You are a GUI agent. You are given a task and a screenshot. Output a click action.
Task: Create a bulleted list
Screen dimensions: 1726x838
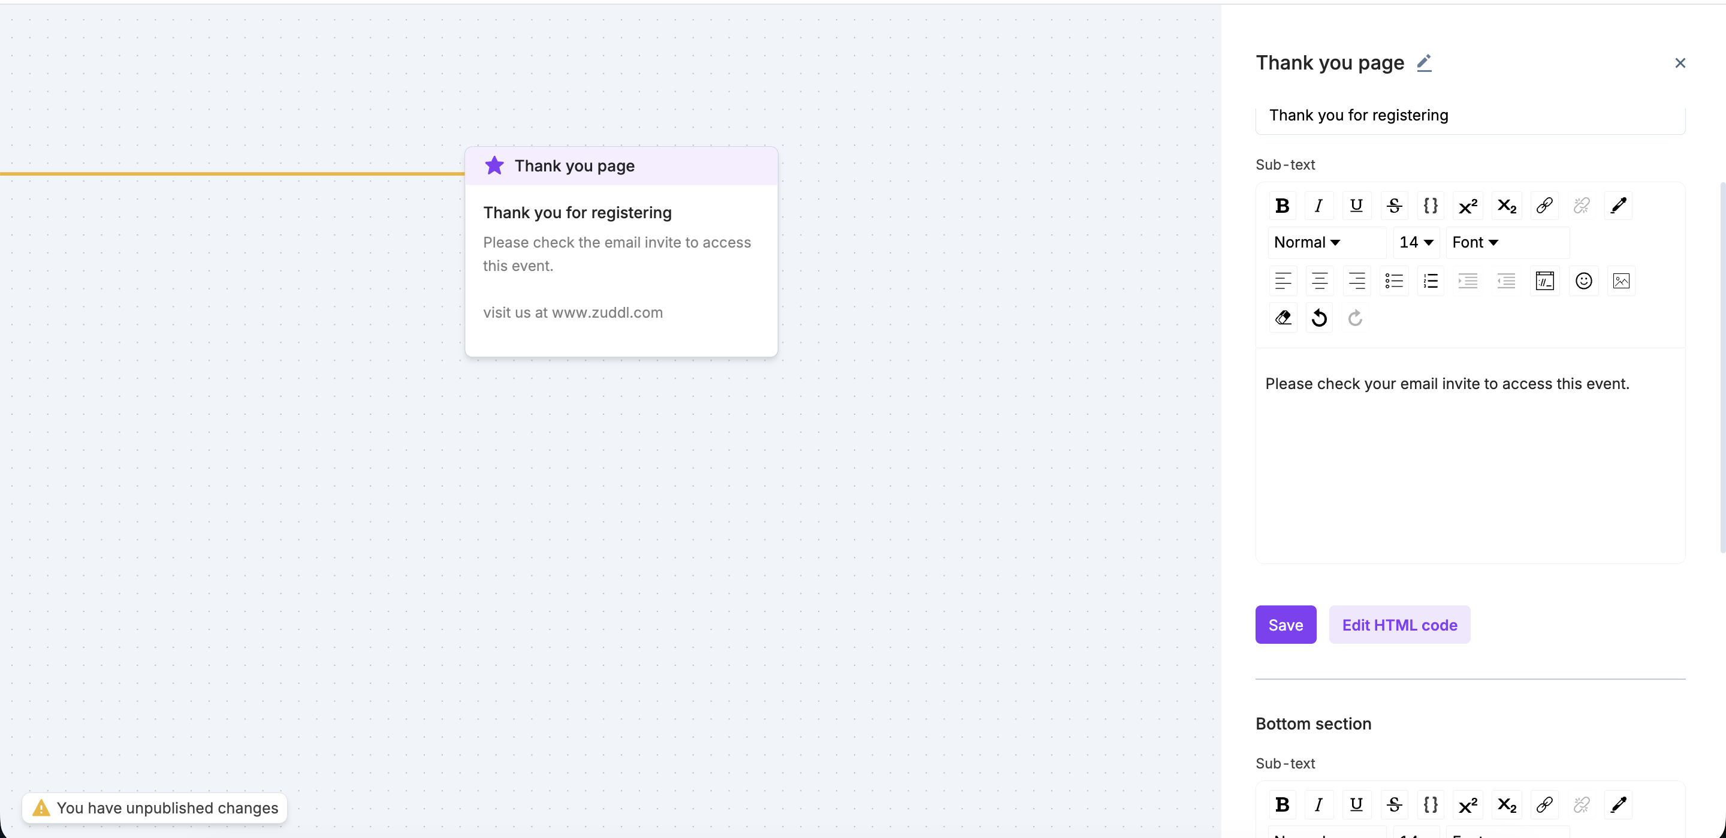[x=1393, y=281]
